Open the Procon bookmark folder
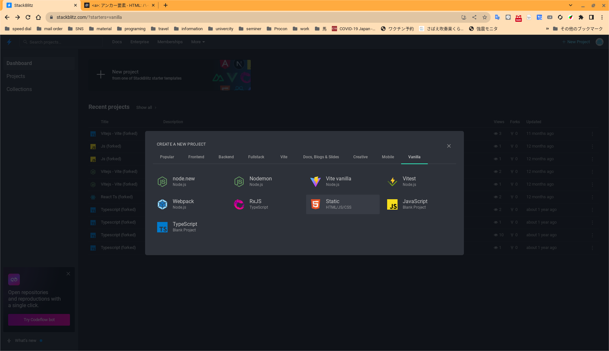Viewport: 609px width, 351px height. coord(277,29)
